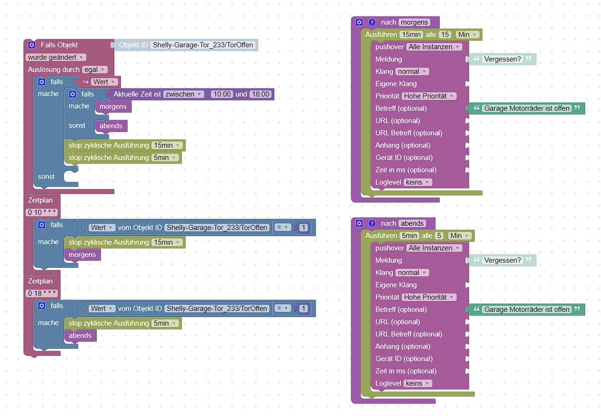Screen dimensions: 601x416
Task: Open the Wert dropdown in the top falls condition
Action: point(105,82)
